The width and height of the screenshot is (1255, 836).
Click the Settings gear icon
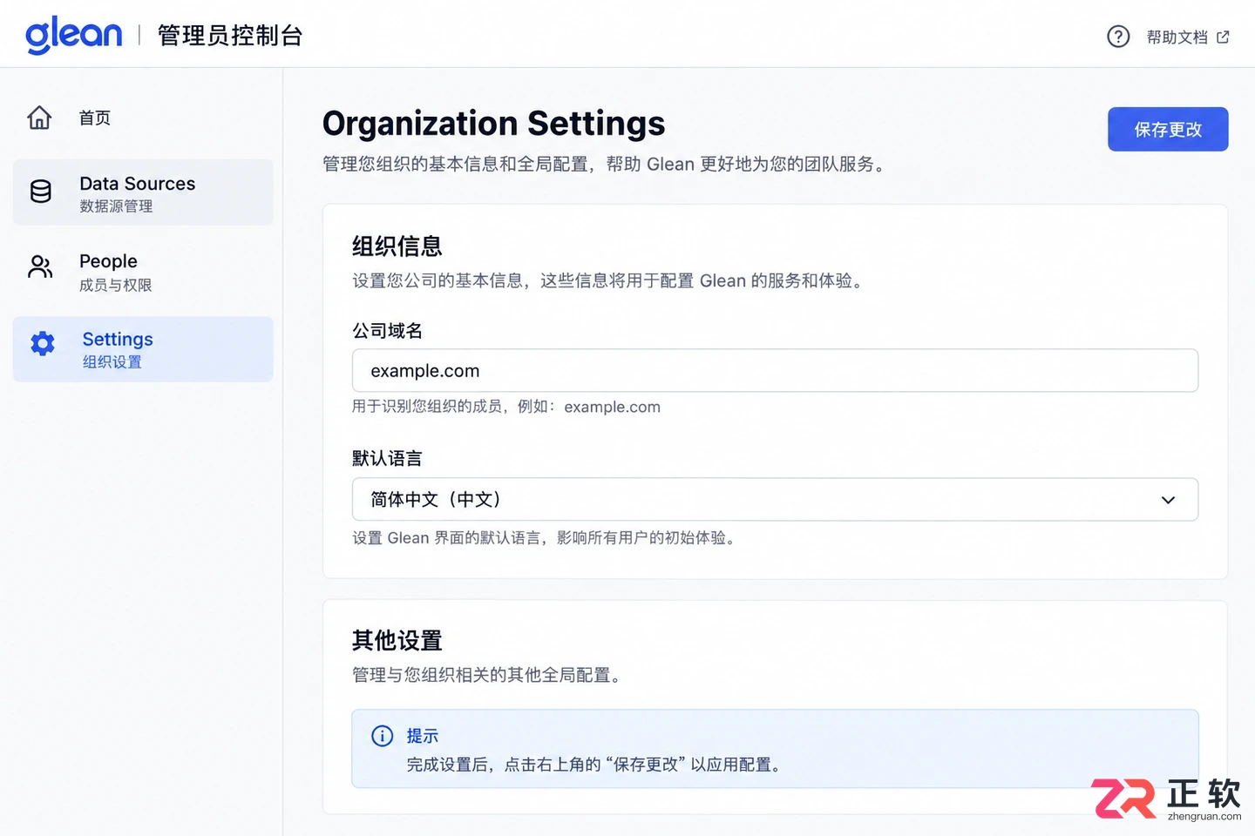point(42,343)
